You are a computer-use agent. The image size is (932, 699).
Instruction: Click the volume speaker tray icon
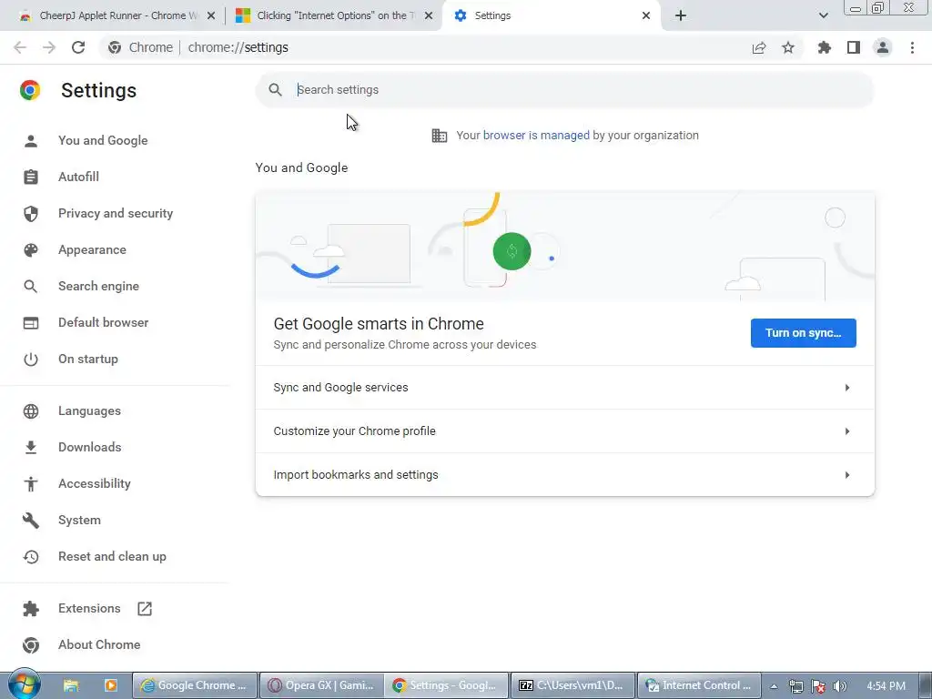[840, 686]
